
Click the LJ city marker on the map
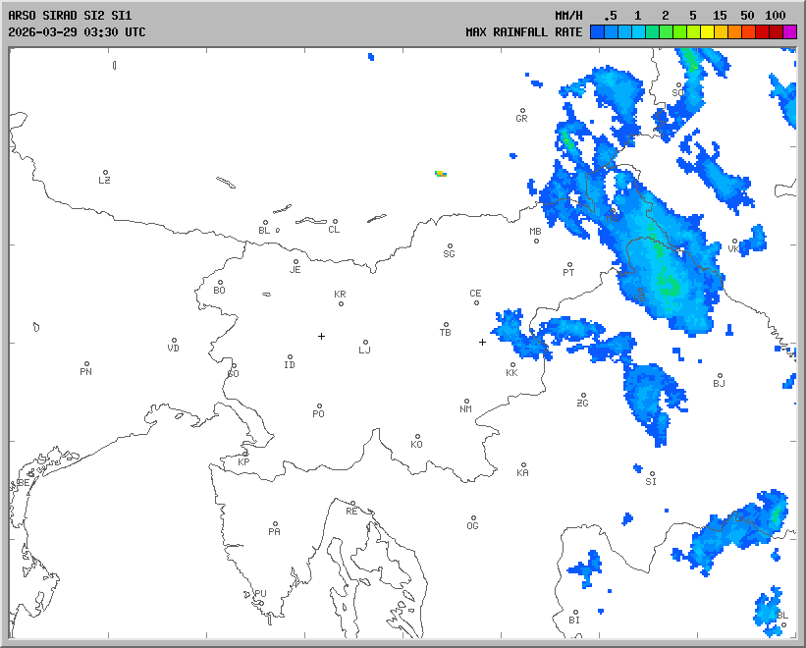[x=366, y=343]
